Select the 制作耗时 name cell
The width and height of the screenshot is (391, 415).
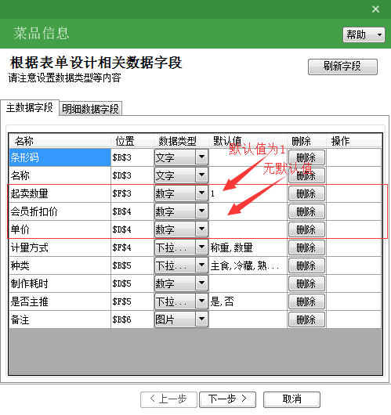(60, 283)
